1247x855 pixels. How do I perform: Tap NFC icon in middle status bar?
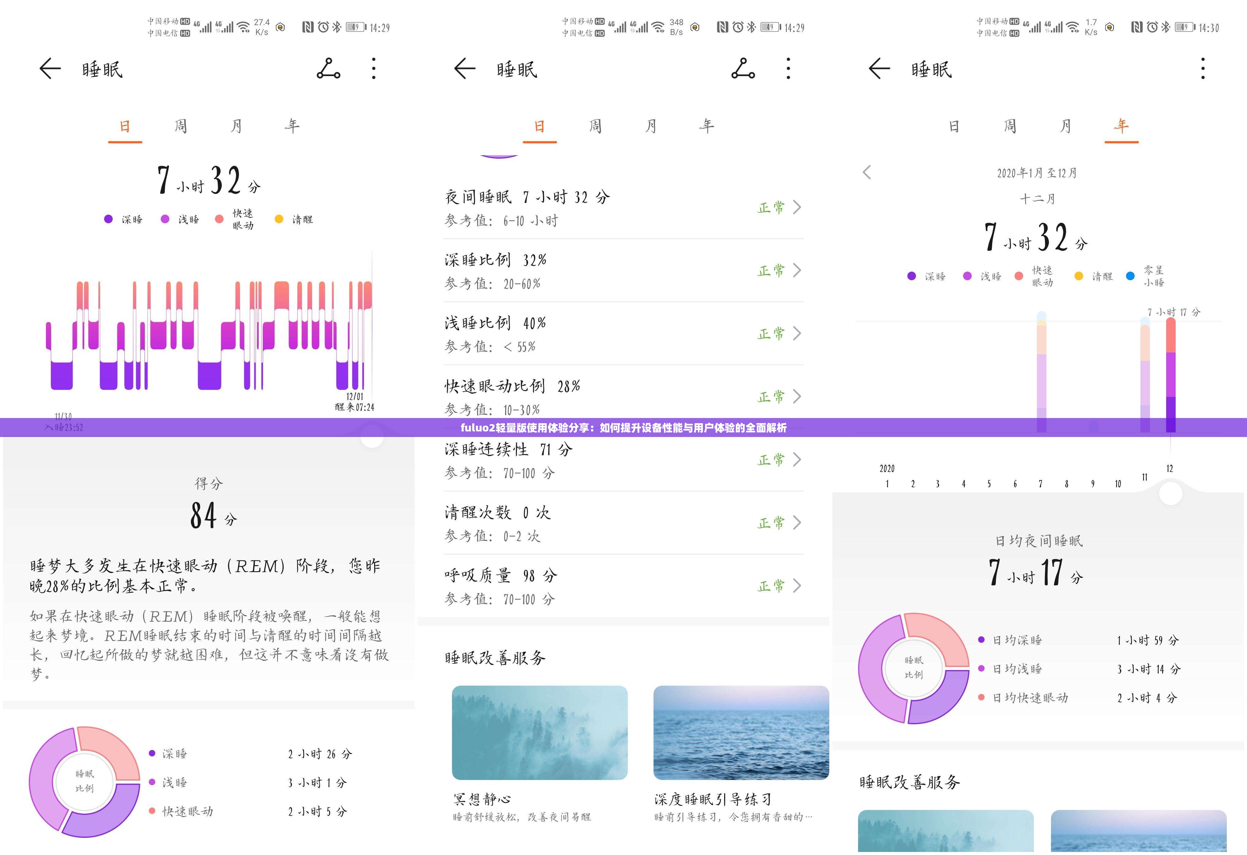click(723, 27)
